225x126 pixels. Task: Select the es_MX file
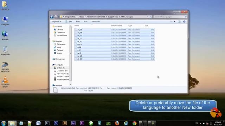click(115, 41)
